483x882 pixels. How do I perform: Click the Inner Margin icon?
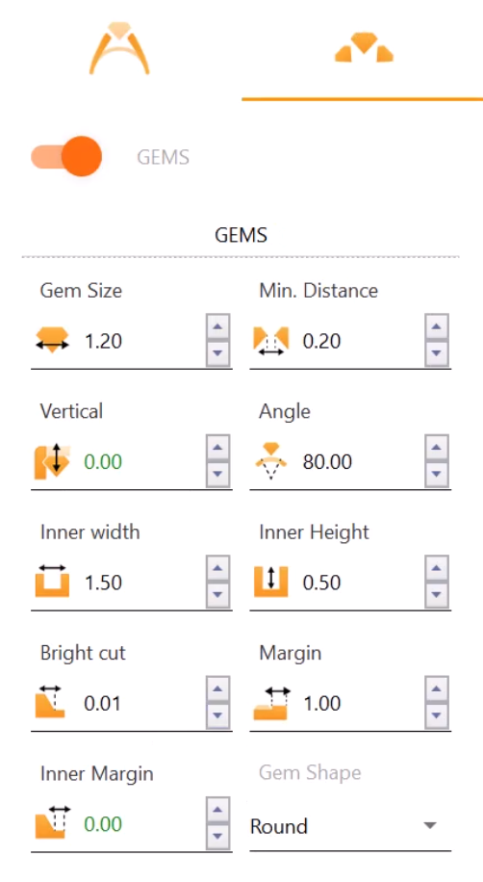(52, 823)
